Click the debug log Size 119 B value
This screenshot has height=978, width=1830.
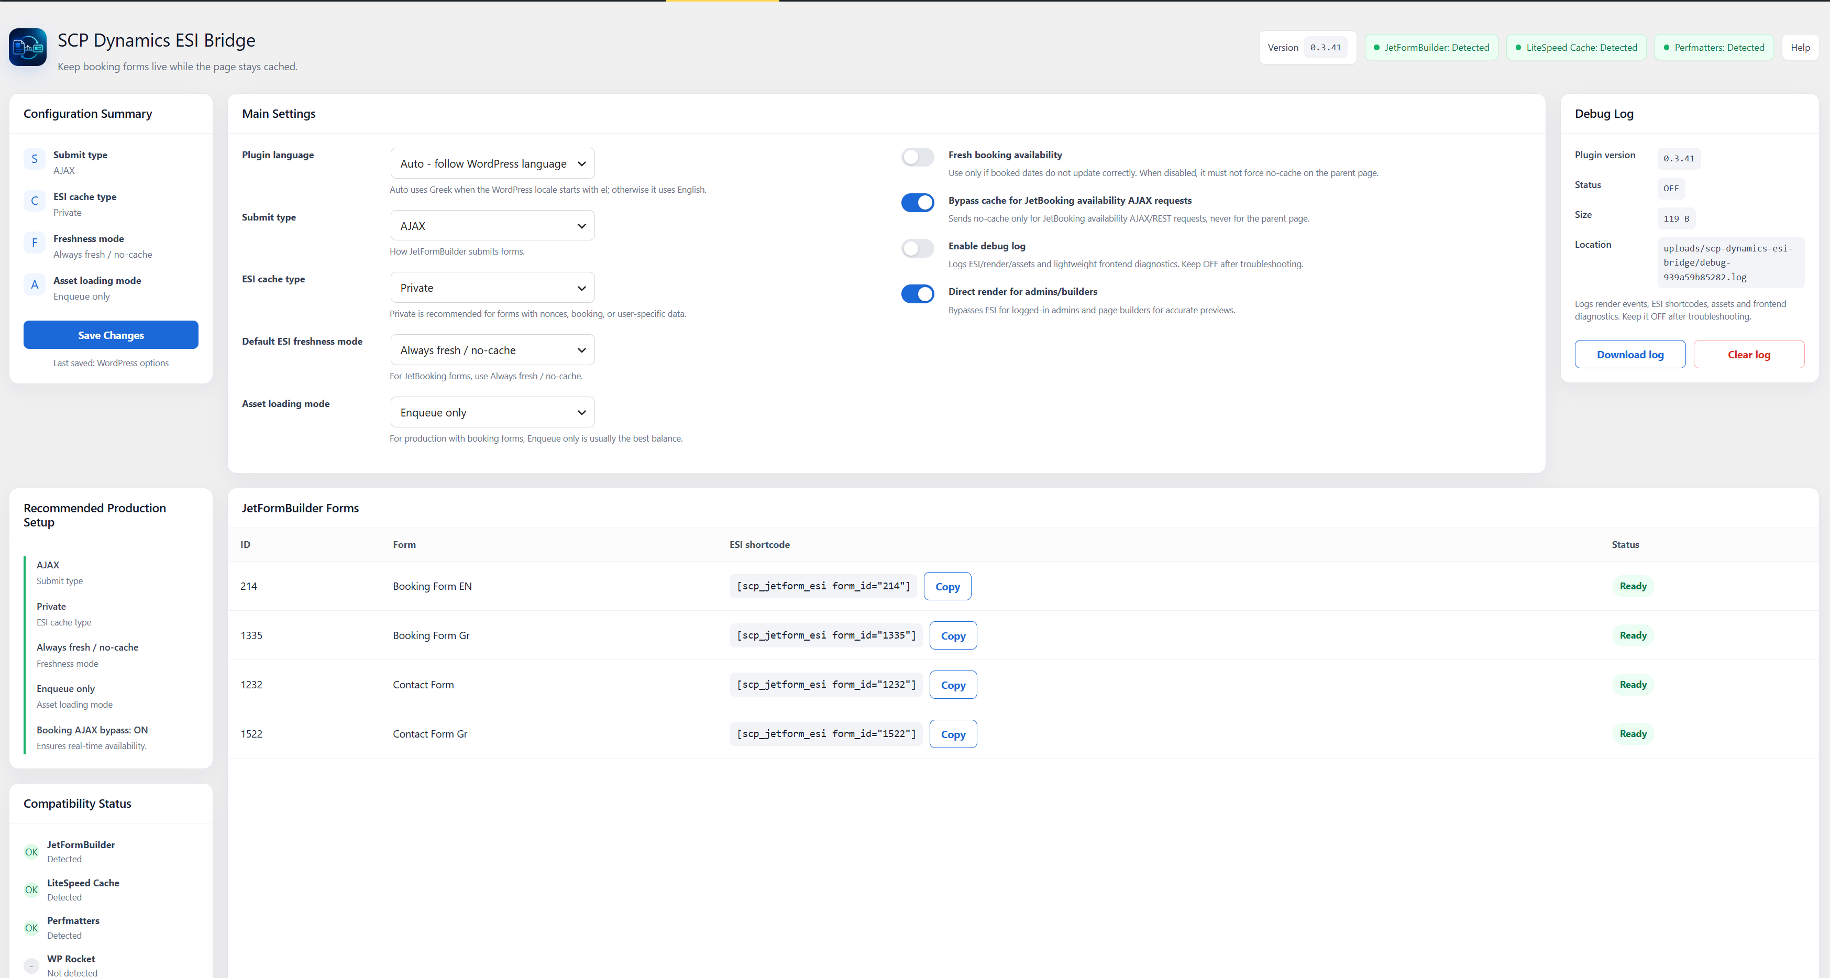[1676, 218]
